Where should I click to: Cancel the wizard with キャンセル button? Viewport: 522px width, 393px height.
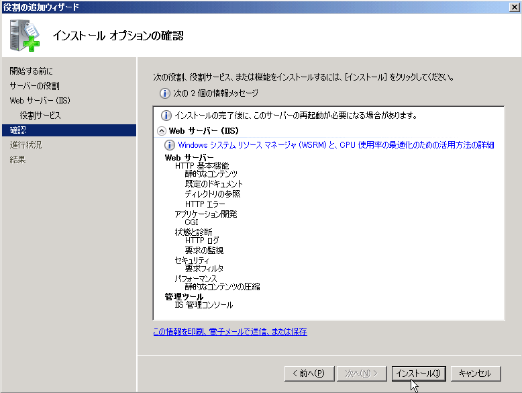coord(475,374)
